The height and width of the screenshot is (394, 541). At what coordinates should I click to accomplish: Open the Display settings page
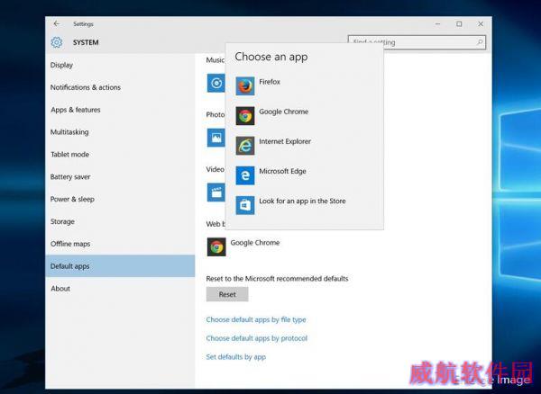coord(120,65)
